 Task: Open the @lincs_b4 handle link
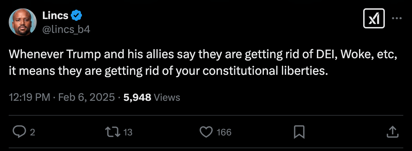(x=66, y=30)
